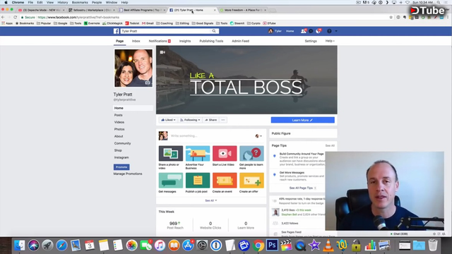
Task: Open the Notifications tab
Action: [160, 41]
